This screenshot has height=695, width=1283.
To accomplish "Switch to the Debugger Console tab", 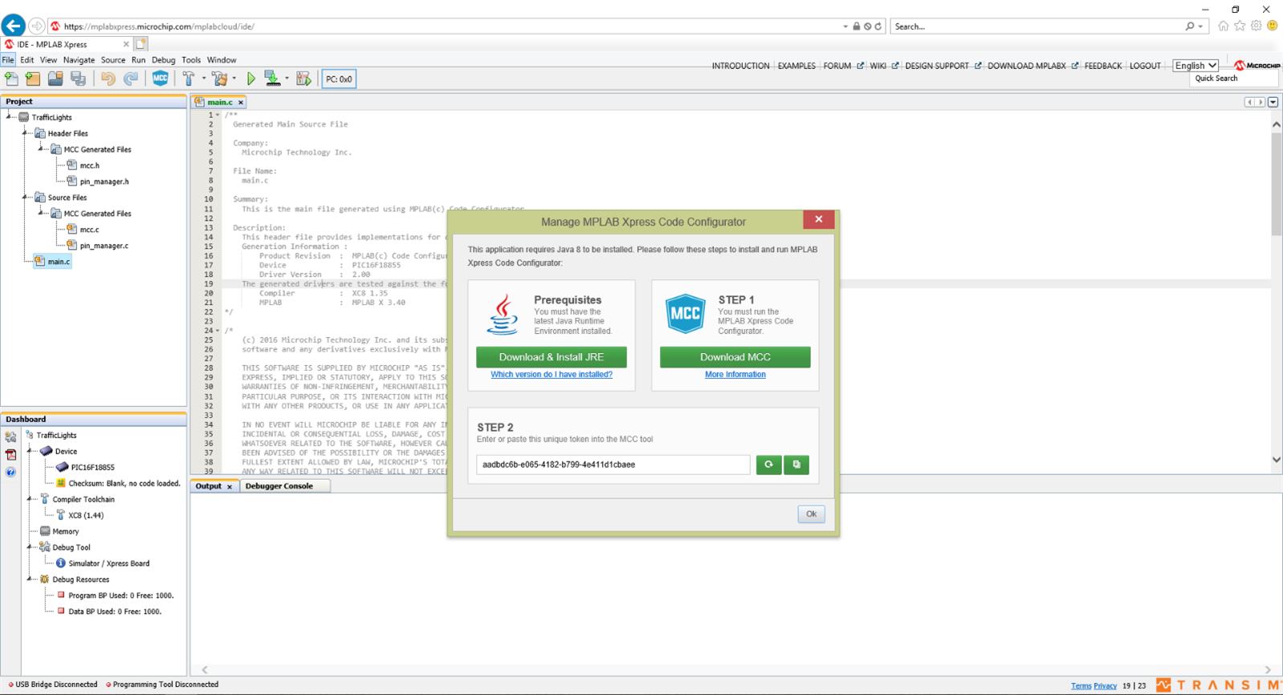I will point(279,486).
